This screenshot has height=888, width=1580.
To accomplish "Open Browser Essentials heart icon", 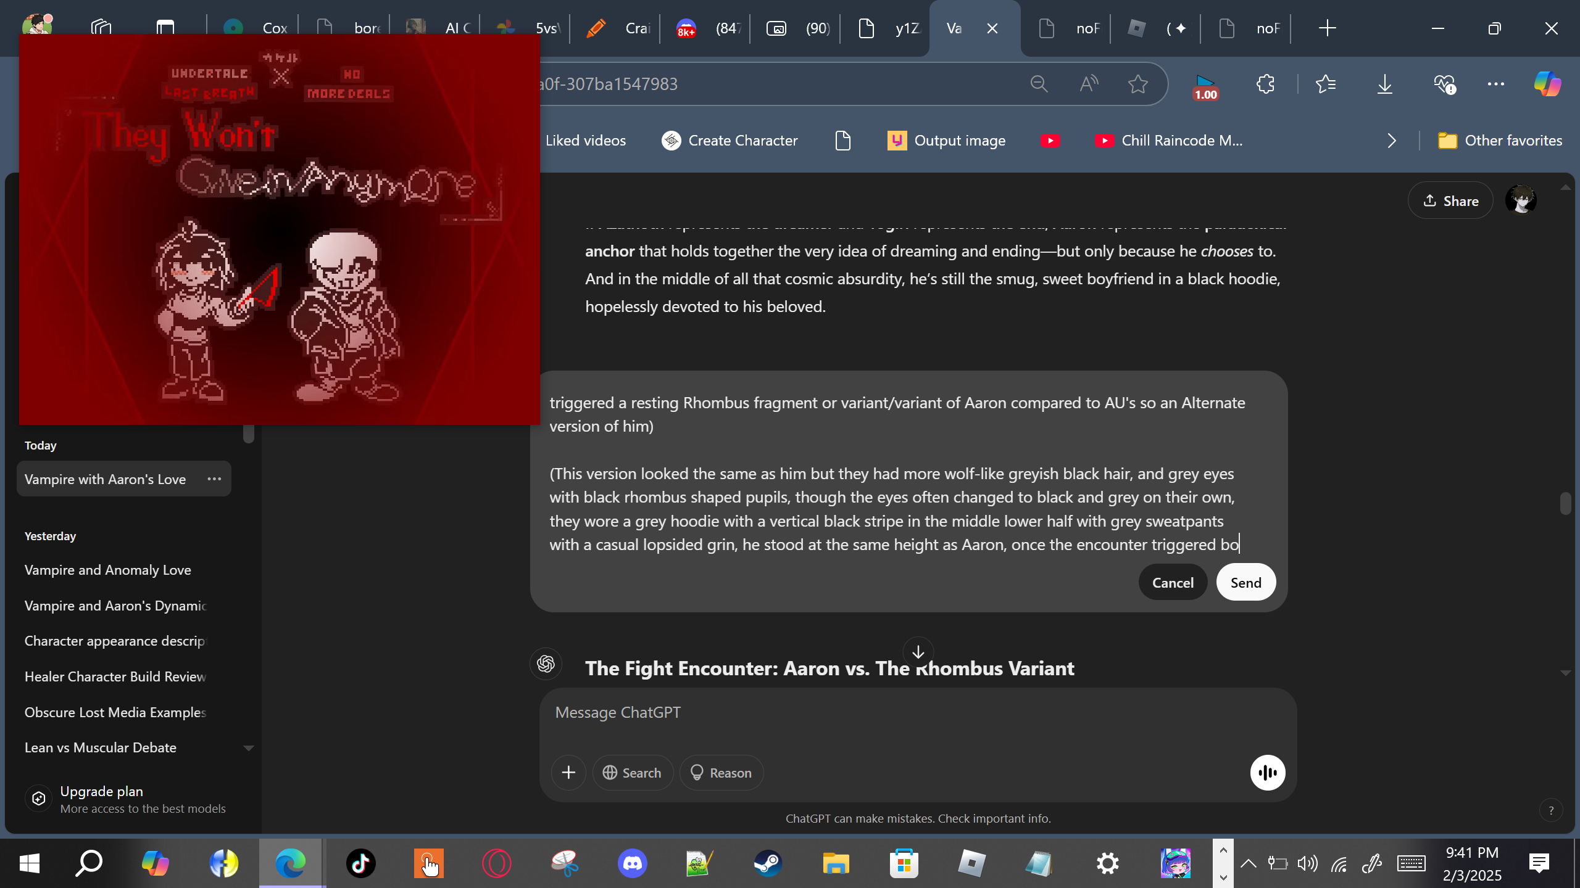I will [x=1444, y=84].
